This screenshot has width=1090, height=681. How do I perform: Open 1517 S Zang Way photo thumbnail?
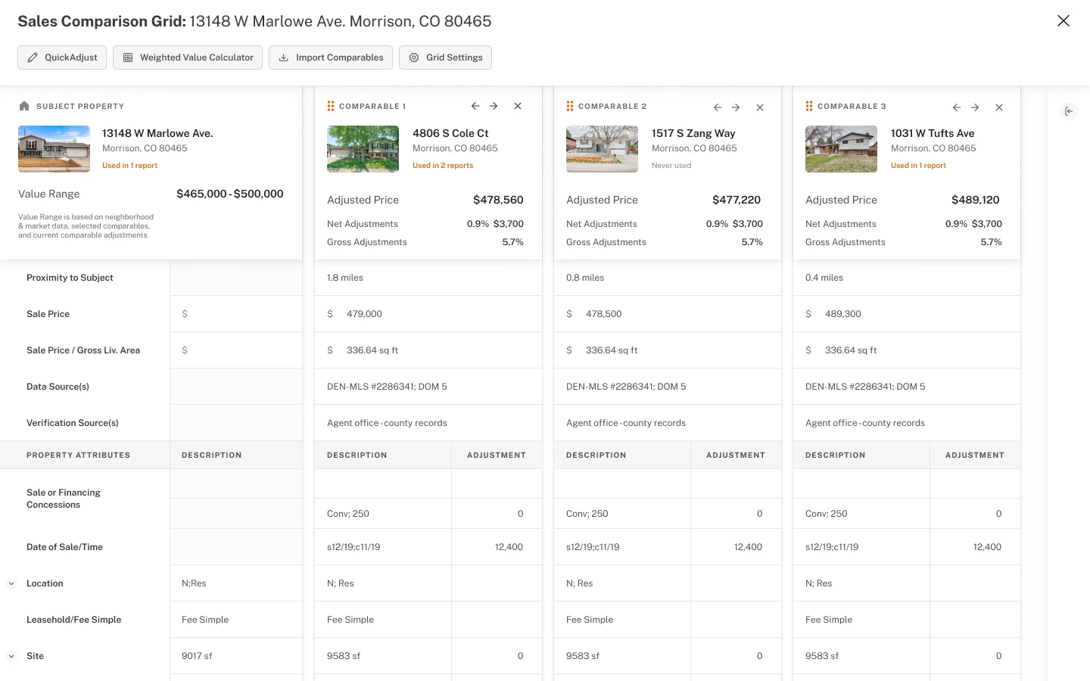602,149
